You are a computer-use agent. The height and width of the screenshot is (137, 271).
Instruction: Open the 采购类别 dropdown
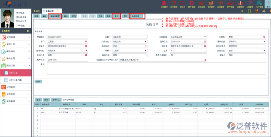[x=205, y=37]
